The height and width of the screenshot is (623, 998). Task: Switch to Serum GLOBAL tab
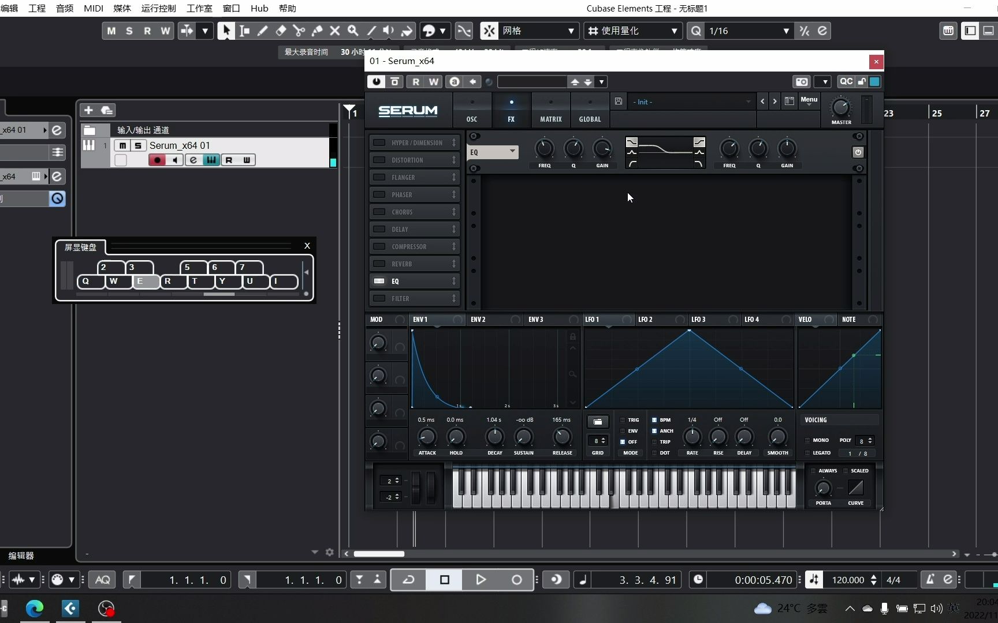(x=590, y=110)
